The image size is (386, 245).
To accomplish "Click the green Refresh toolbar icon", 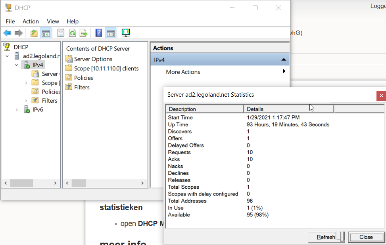I will pyautogui.click(x=72, y=33).
